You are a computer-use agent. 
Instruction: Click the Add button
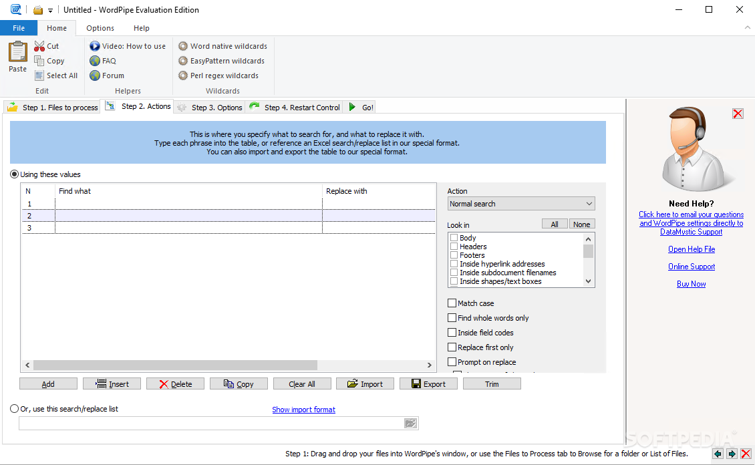click(48, 383)
